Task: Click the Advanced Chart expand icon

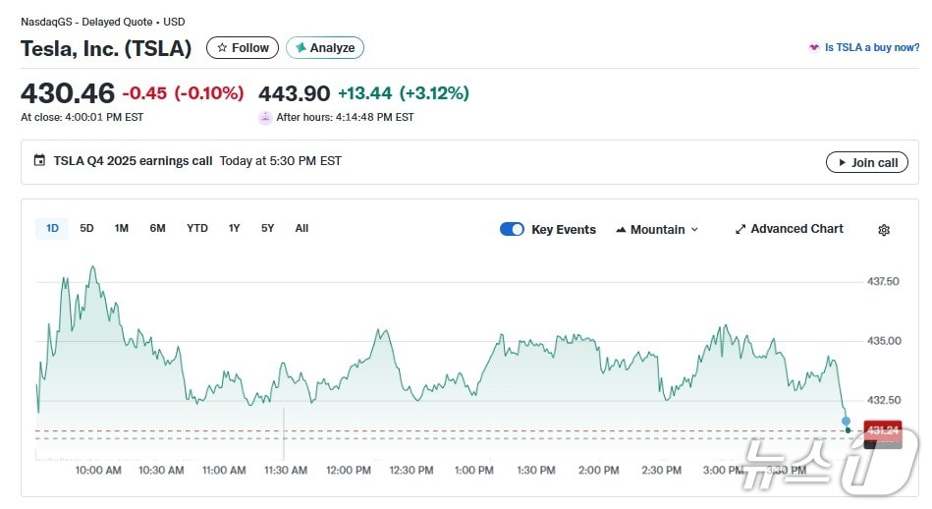Action: click(x=740, y=229)
